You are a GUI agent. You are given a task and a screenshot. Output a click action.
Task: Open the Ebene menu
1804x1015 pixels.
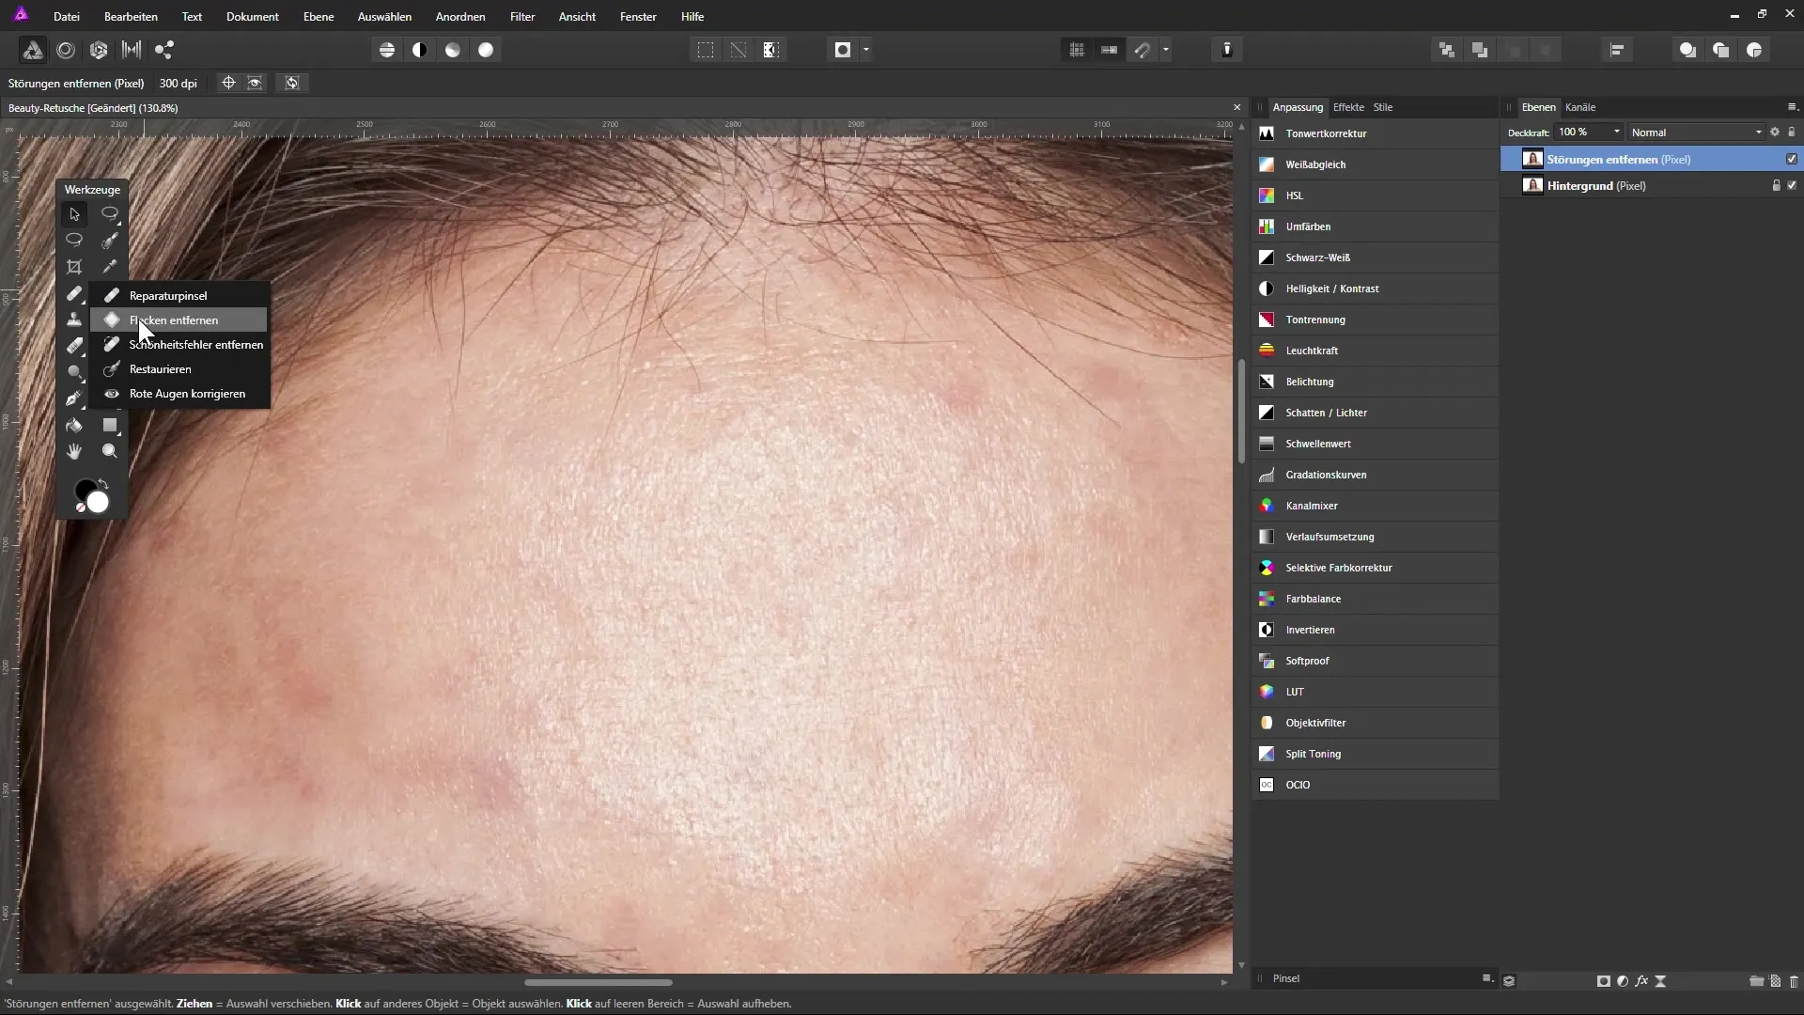coord(319,17)
